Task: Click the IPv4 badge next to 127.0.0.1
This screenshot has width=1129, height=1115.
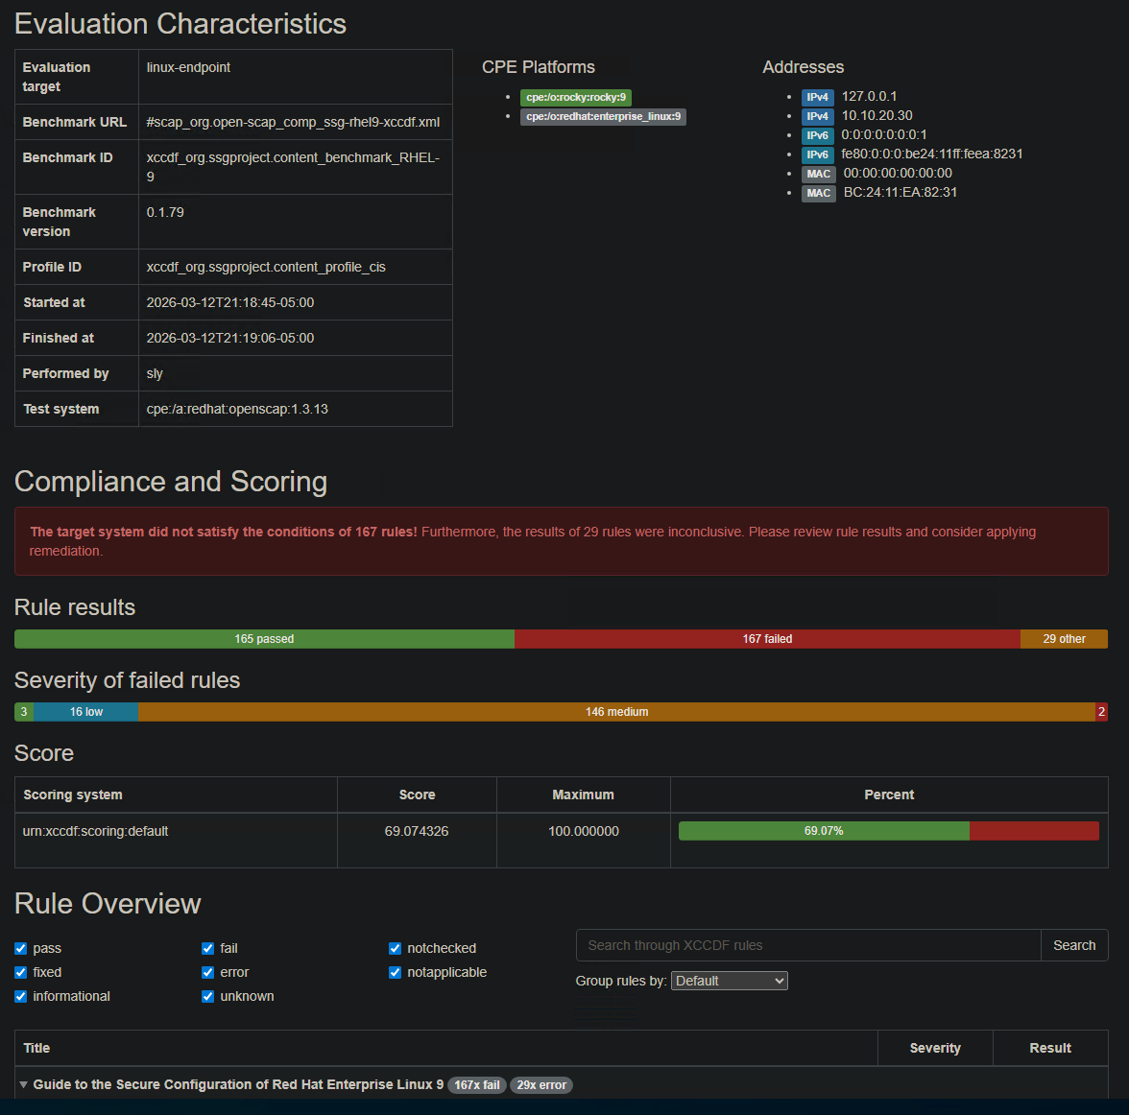Action: click(817, 96)
